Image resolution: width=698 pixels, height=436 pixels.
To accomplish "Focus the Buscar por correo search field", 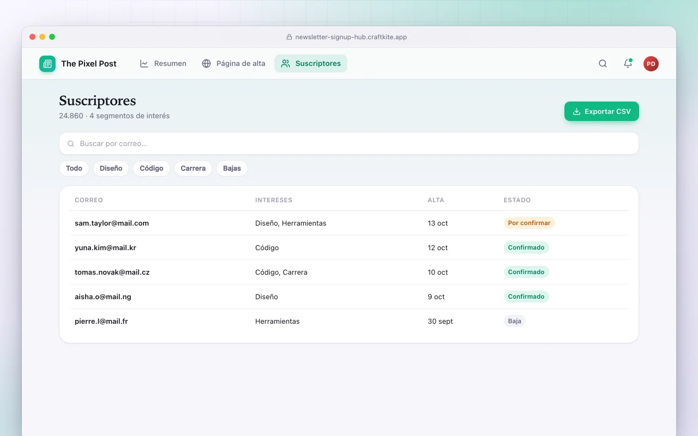I will (x=349, y=144).
